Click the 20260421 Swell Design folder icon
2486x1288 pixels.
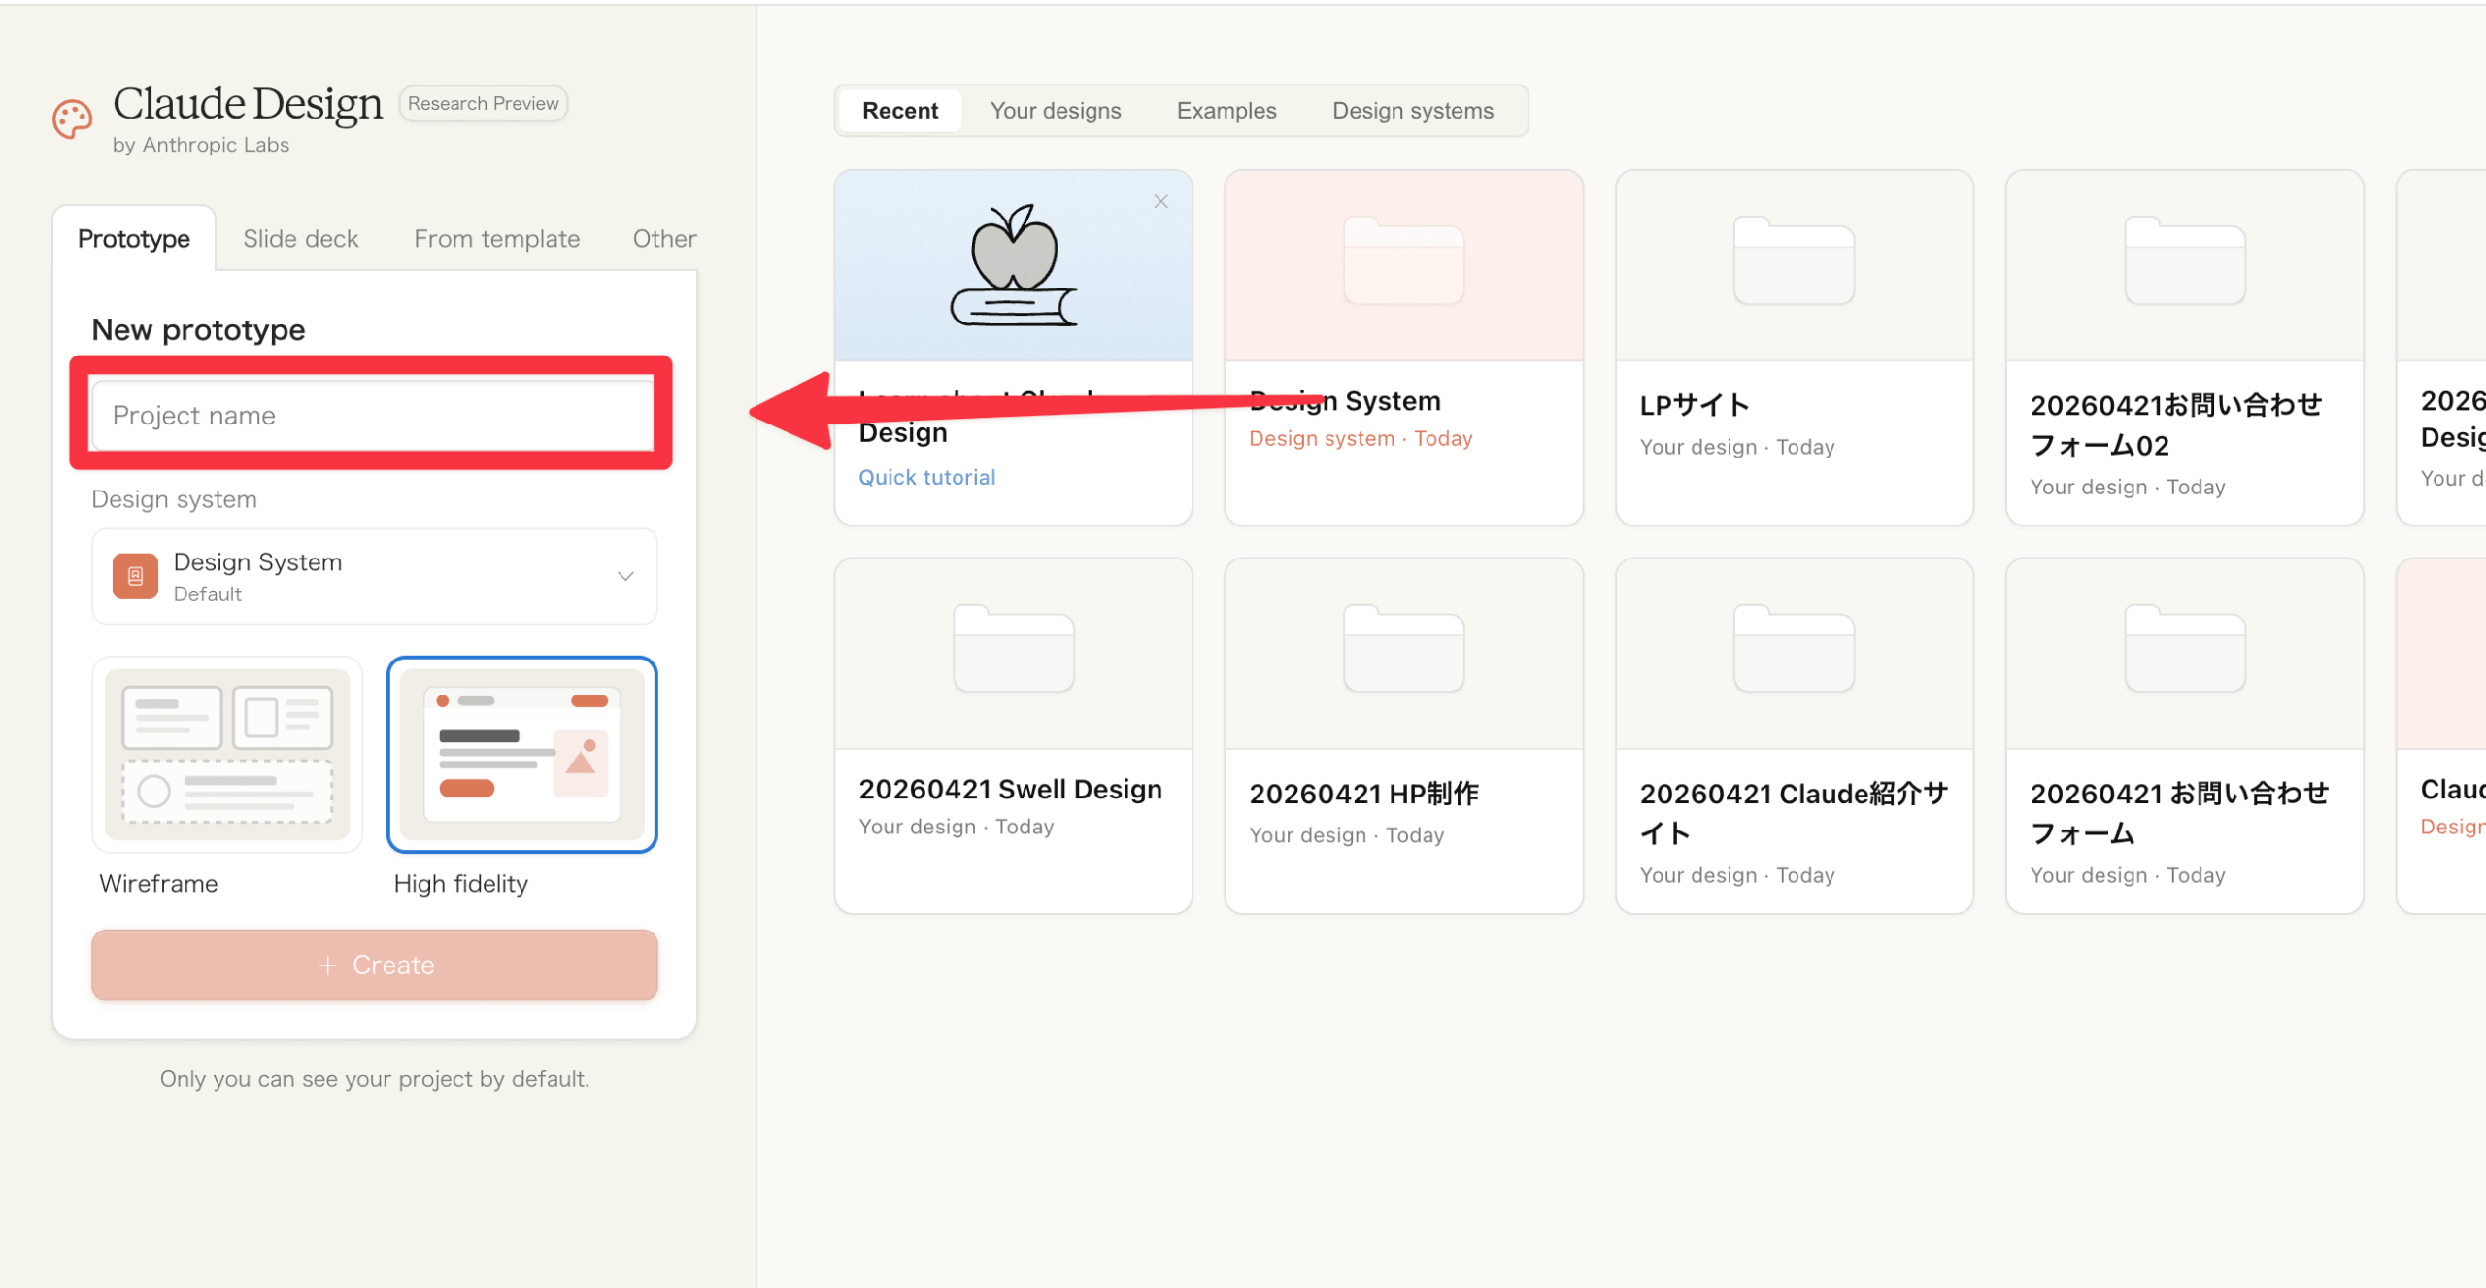click(x=1013, y=649)
